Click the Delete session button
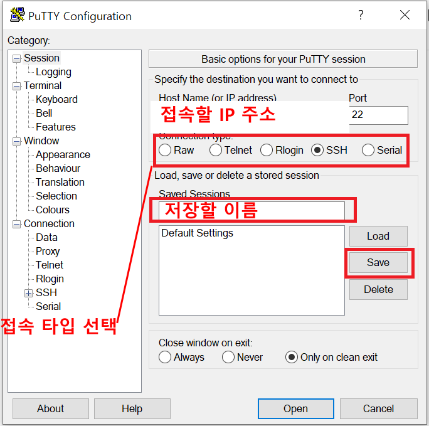429x426 pixels. pos(378,289)
